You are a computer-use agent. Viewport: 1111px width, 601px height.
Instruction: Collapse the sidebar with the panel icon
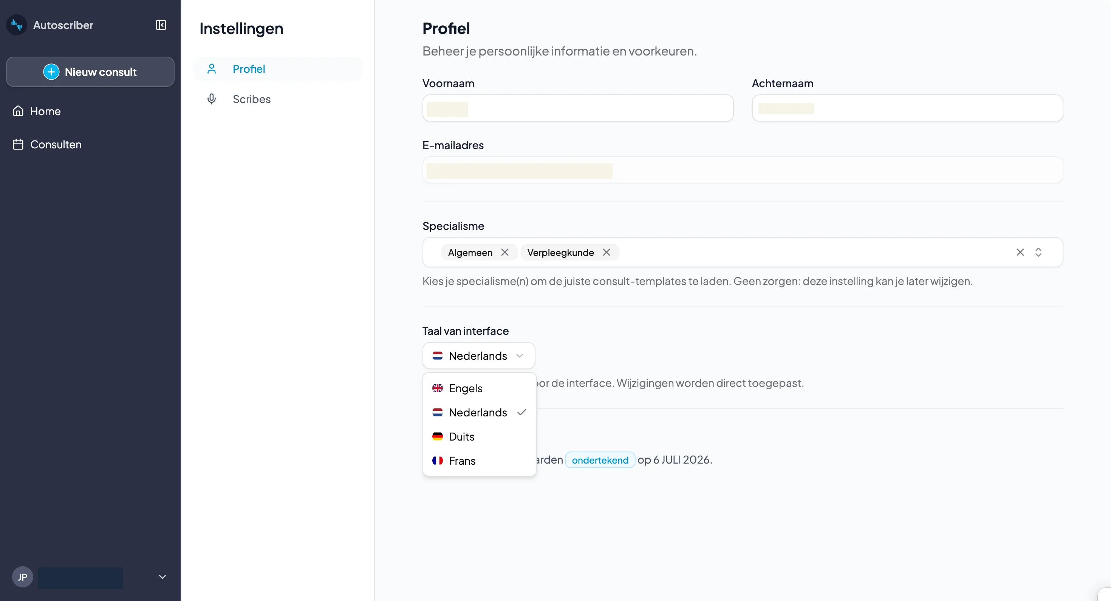coord(161,25)
